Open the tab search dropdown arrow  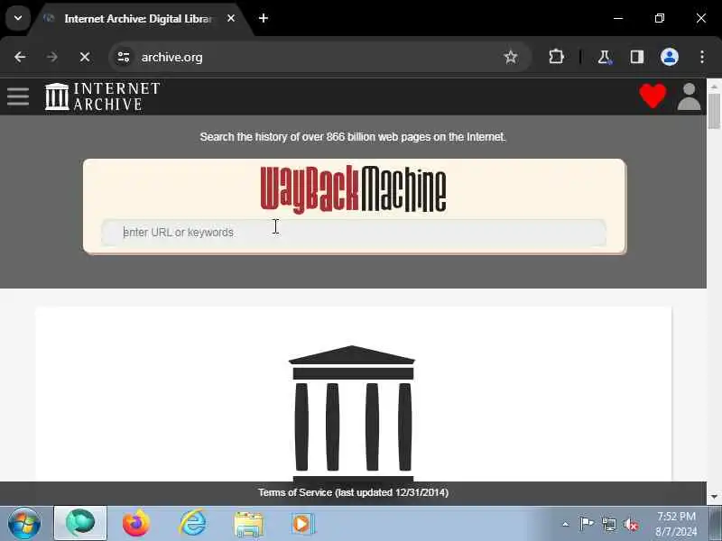[18, 18]
